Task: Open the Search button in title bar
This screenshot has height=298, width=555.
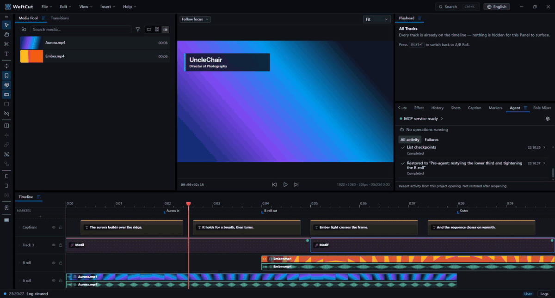Action: (458, 6)
